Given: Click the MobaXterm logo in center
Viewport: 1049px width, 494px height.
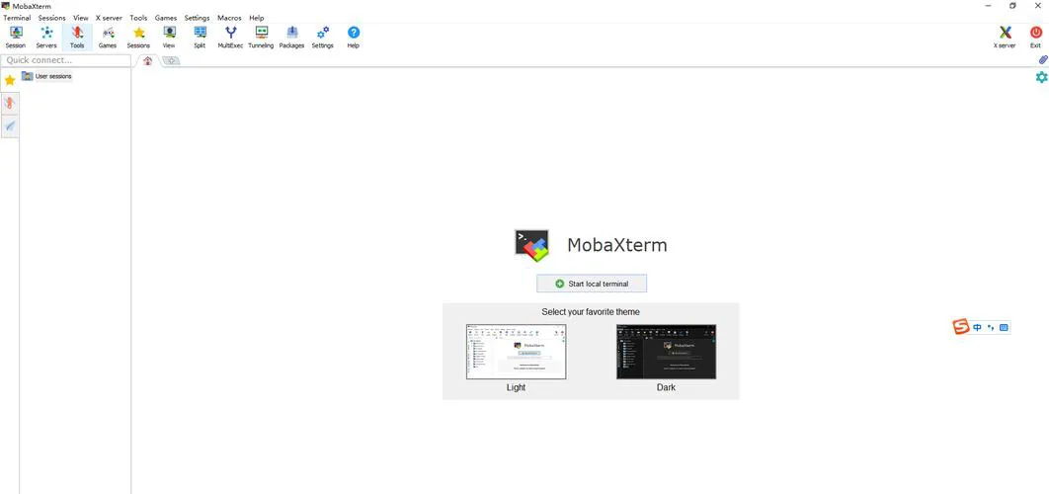Looking at the screenshot, I should coord(531,245).
